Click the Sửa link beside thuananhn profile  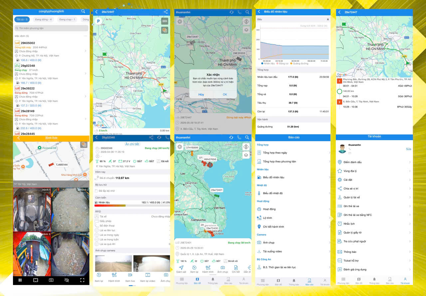click(x=408, y=149)
